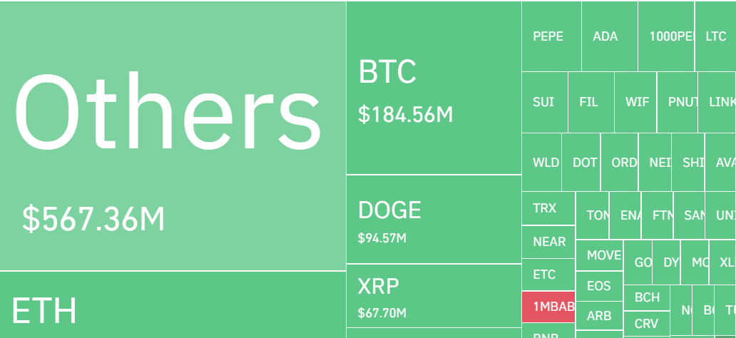Viewport: 736px width, 338px height.
Task: Click the EOS tile
Action: click(599, 286)
